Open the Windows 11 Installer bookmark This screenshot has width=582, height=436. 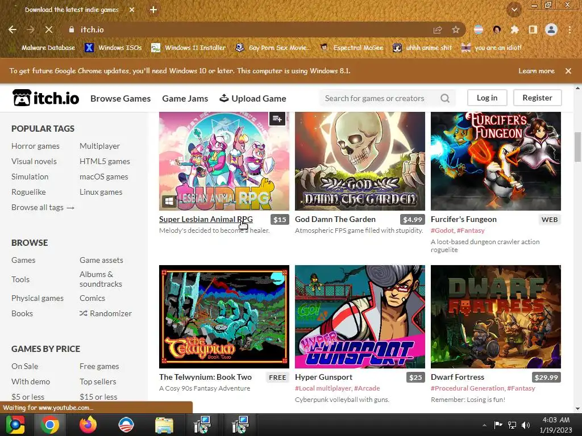pyautogui.click(x=189, y=48)
